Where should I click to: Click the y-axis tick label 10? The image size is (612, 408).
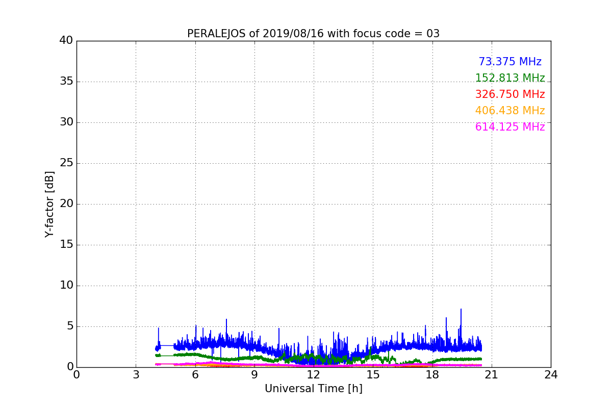pyautogui.click(x=66, y=286)
